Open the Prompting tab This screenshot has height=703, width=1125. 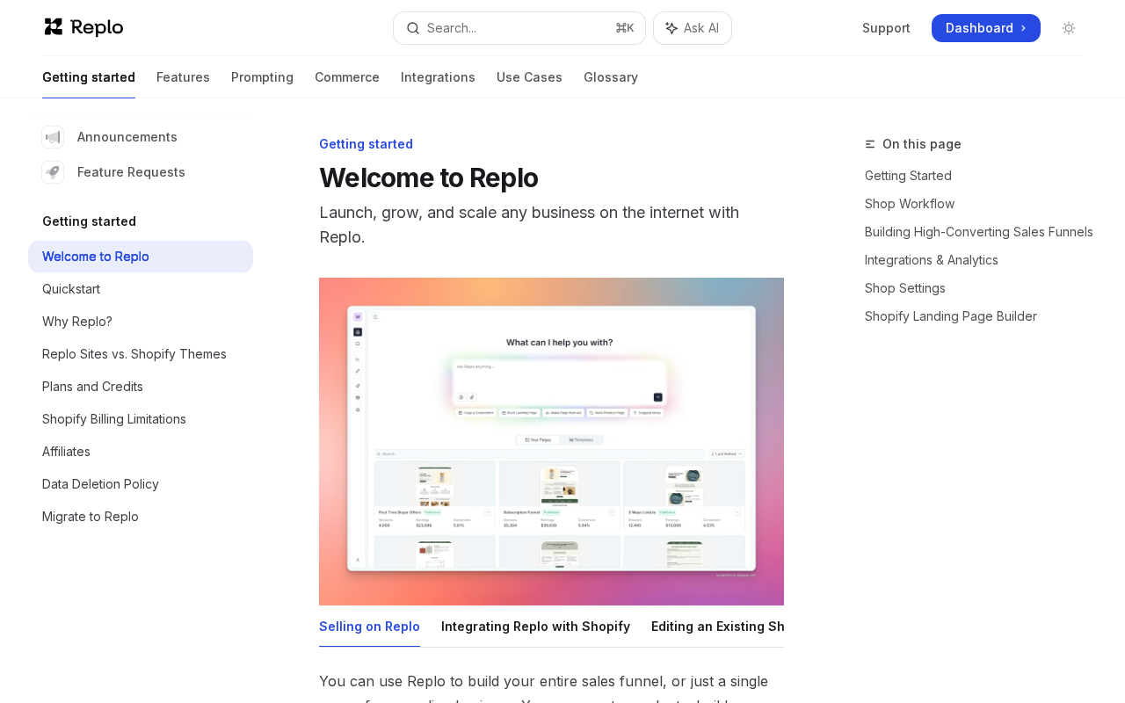(x=262, y=77)
